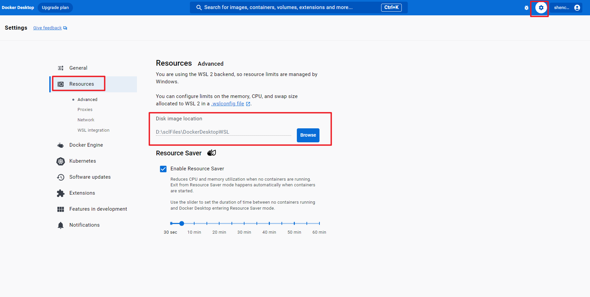
Task: Click the search images and containers field
Action: [x=299, y=8]
